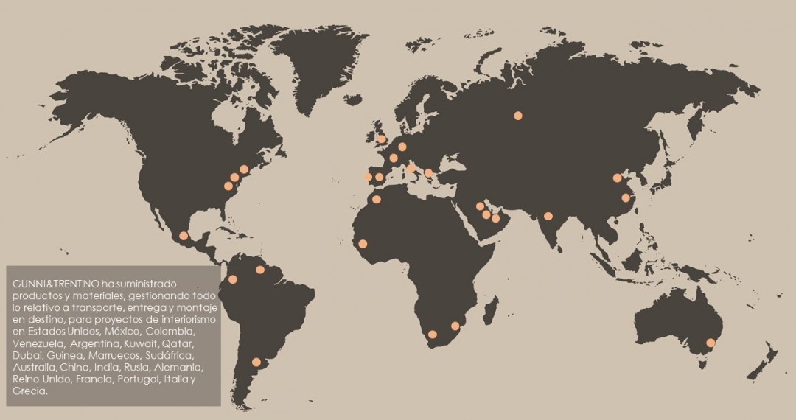Select the Italy location dot
This screenshot has height=420, width=796.
pyautogui.click(x=411, y=168)
